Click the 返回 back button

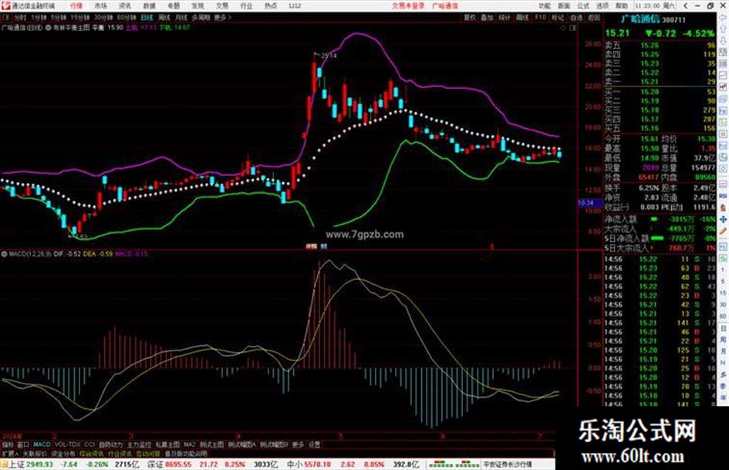[594, 17]
